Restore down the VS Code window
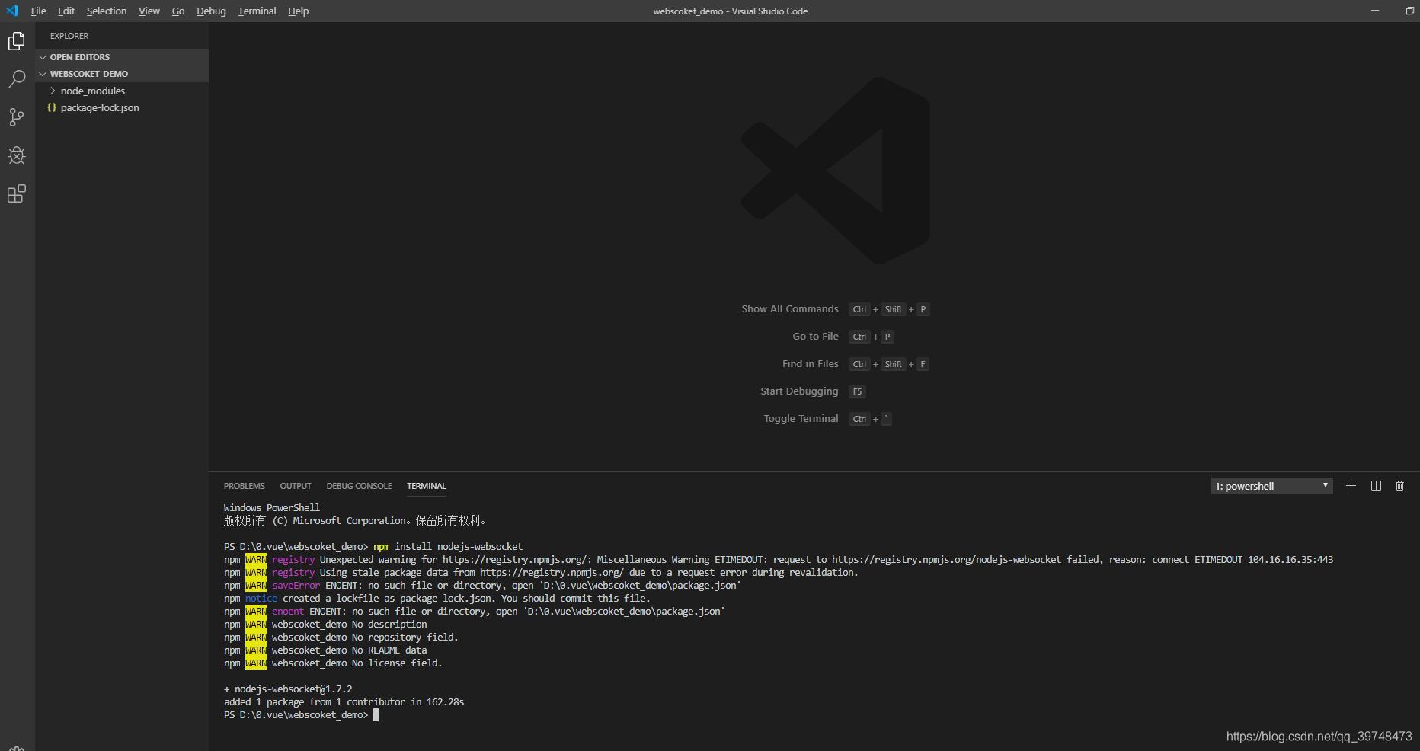The width and height of the screenshot is (1420, 751). pos(1409,11)
